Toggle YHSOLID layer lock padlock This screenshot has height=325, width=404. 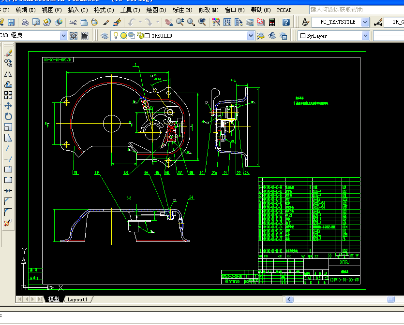click(x=140, y=35)
